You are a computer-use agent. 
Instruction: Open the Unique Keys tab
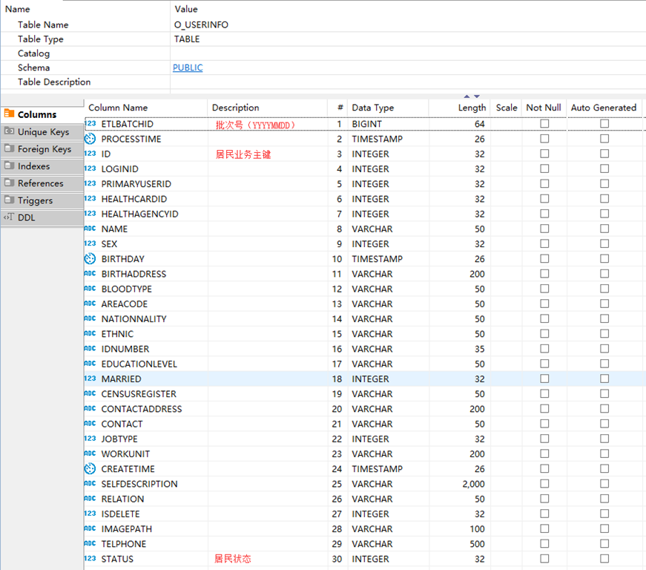point(42,131)
